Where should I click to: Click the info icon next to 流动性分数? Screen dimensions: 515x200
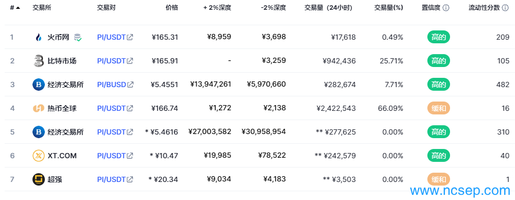[506, 8]
